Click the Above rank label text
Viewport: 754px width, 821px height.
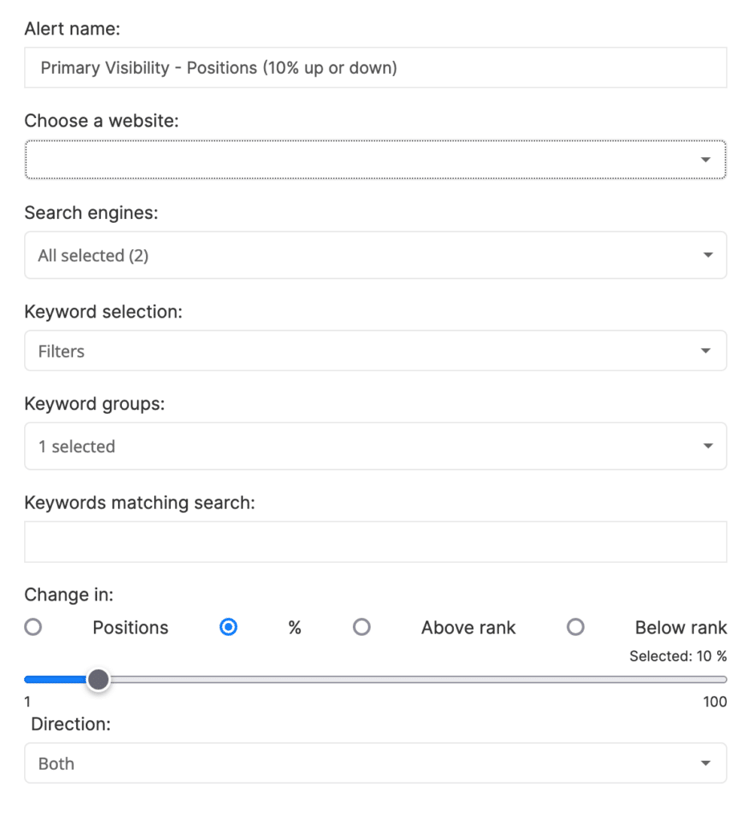coord(468,627)
